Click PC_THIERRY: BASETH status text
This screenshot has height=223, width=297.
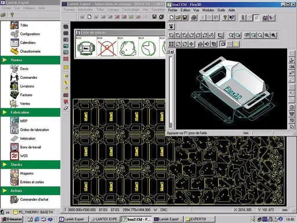[x=36, y=212]
